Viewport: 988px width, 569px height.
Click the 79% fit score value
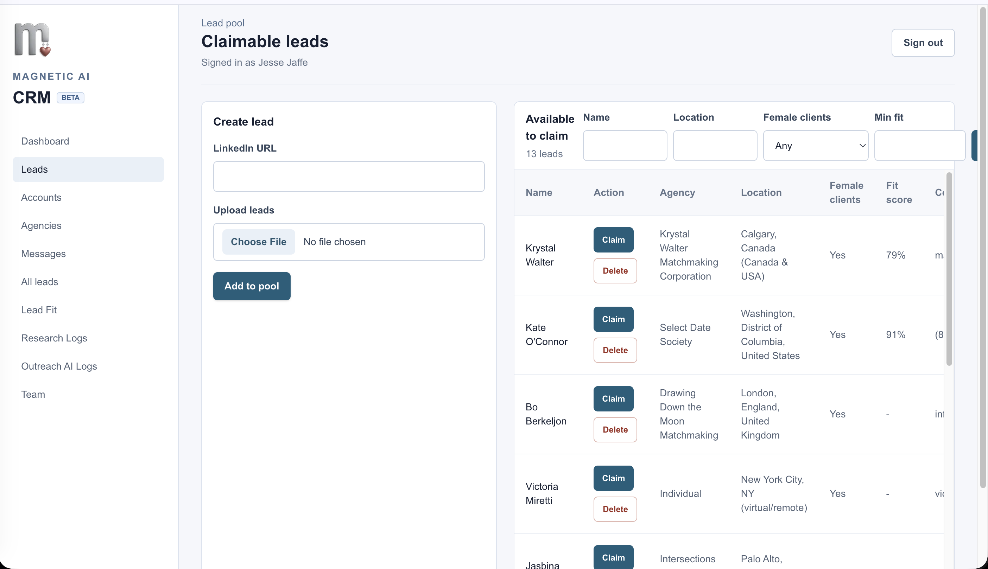pos(895,255)
